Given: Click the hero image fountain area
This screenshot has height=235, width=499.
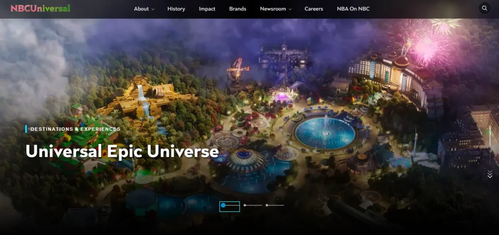Looking at the screenshot, I should (x=325, y=132).
